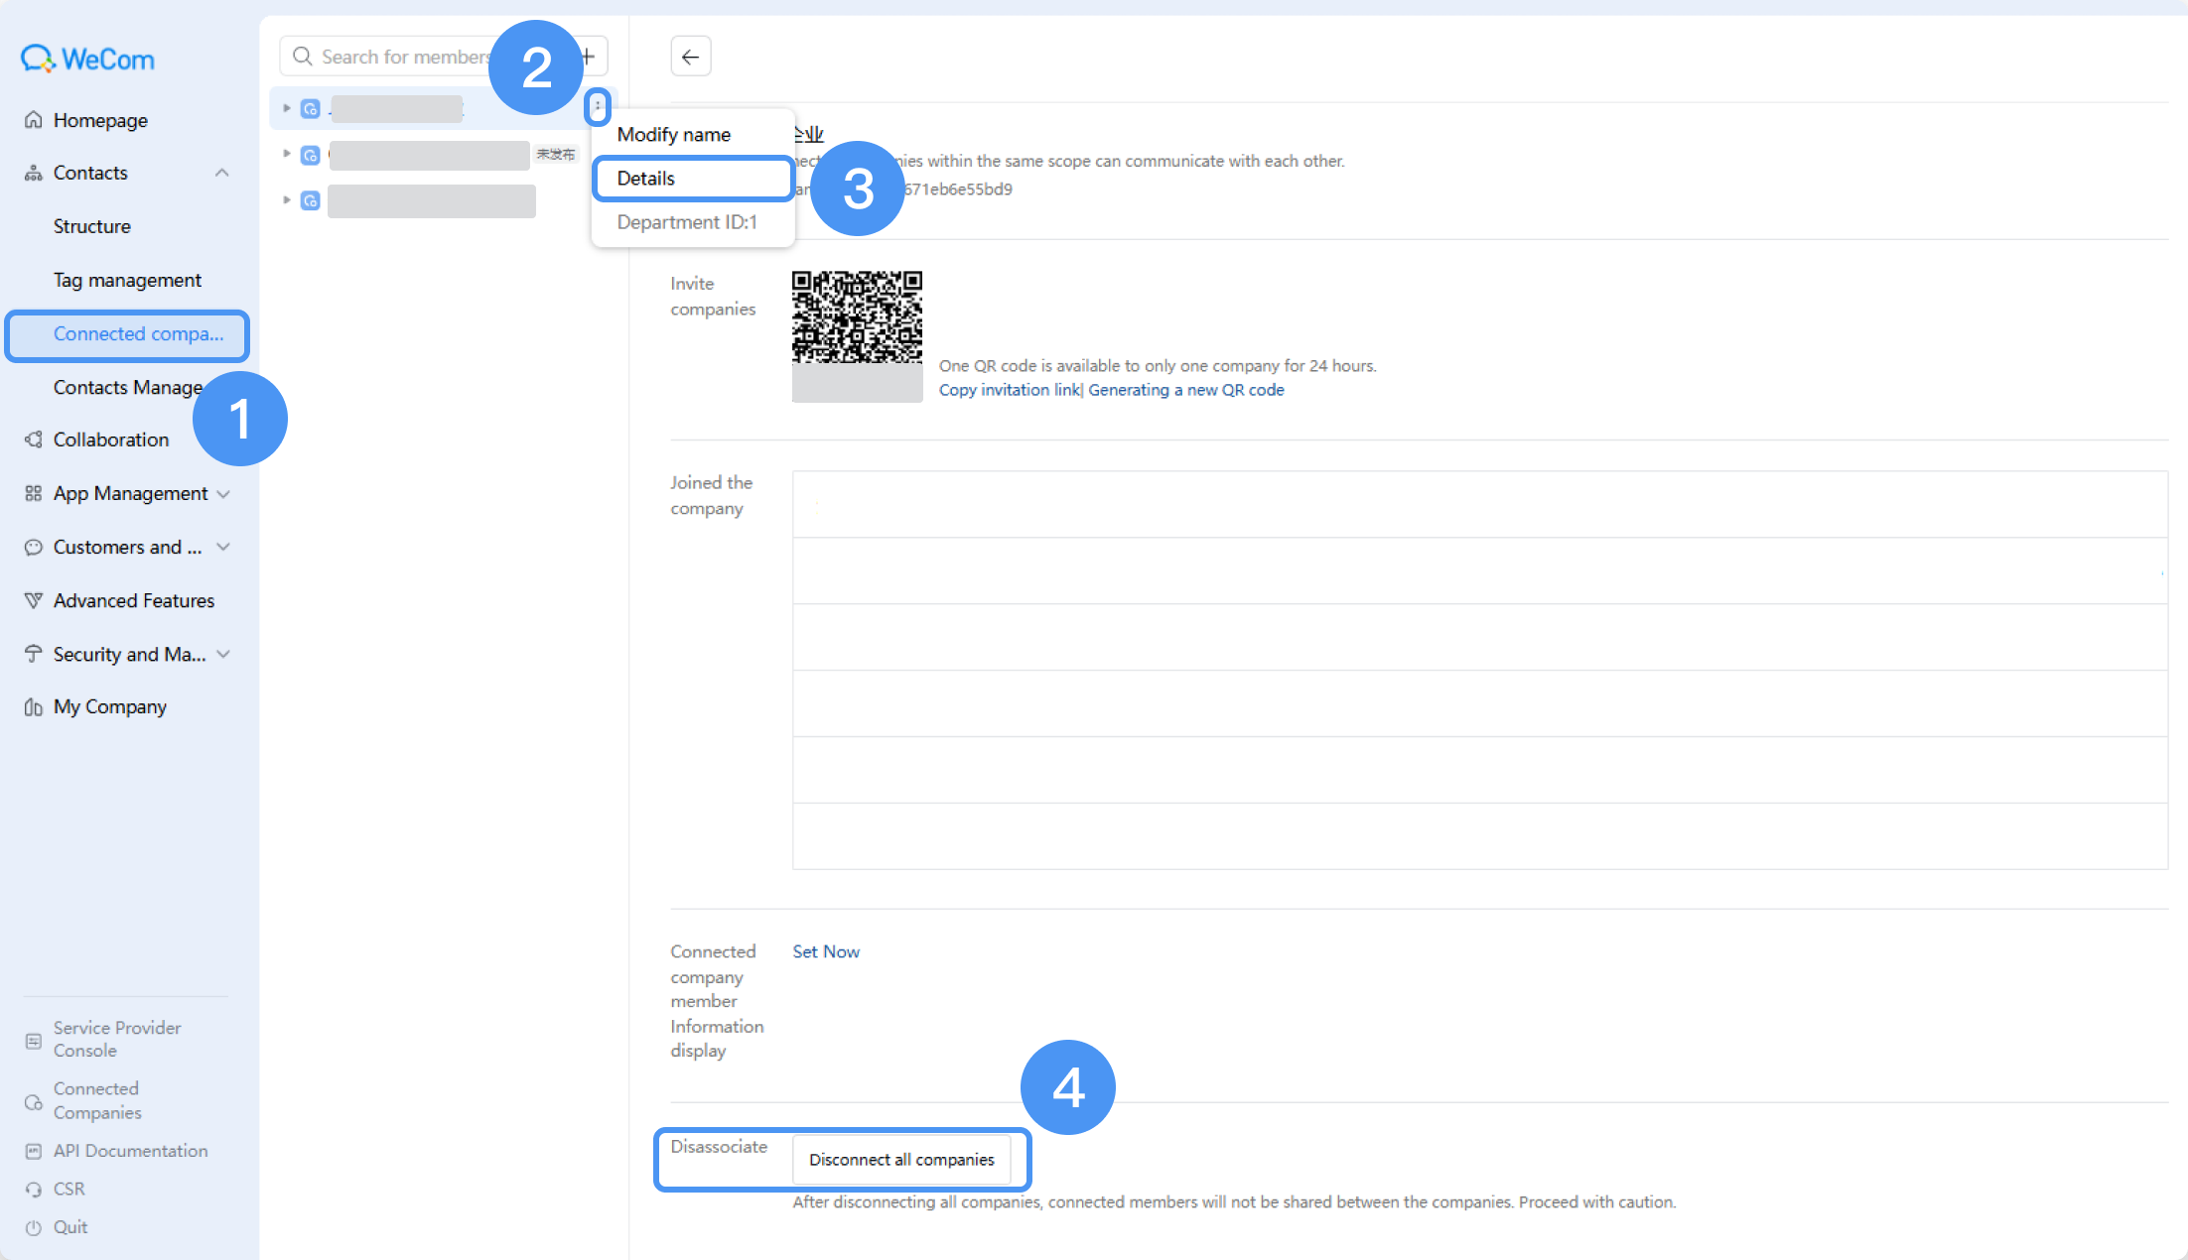Click the search magnifier icon
This screenshot has height=1260, width=2188.
(x=303, y=57)
